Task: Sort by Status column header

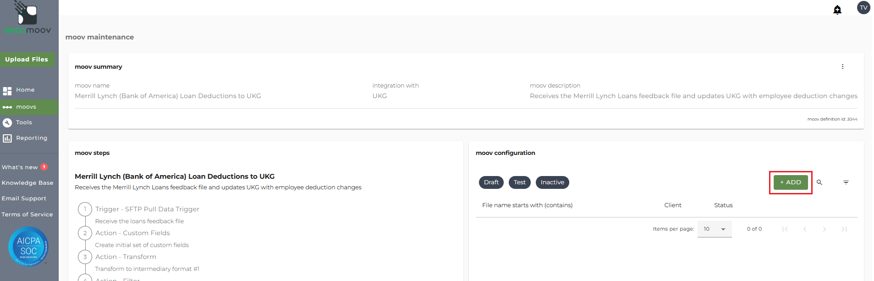Action: [x=723, y=205]
